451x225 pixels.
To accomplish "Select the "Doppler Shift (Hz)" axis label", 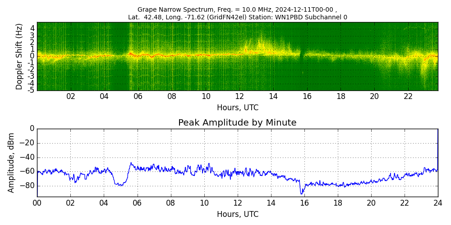I will coord(19,57).
